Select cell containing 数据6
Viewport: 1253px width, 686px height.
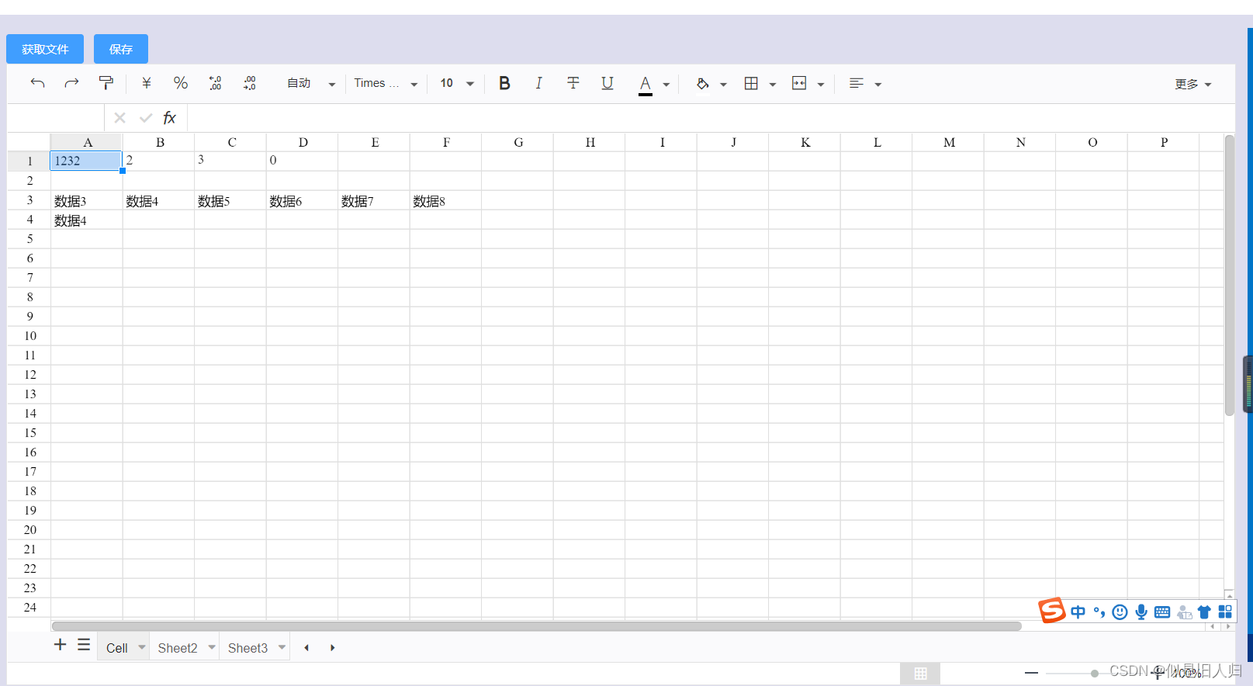(302, 200)
